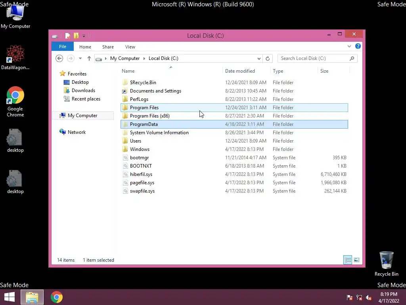
Task: Select the Recycle Bin desktop icon
Action: point(386,264)
